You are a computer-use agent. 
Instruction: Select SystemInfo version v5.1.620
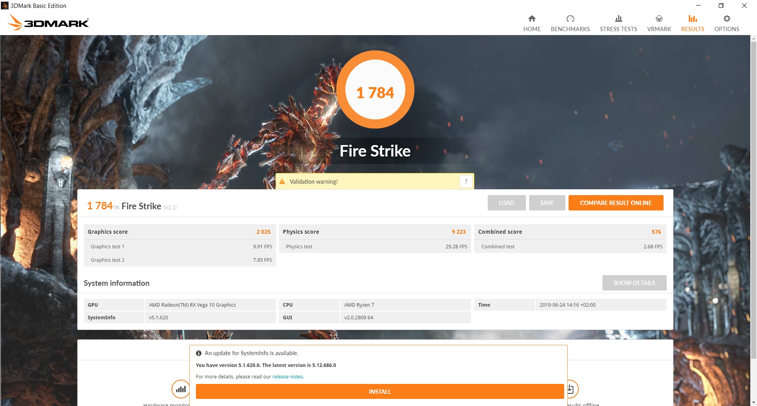pyautogui.click(x=158, y=317)
